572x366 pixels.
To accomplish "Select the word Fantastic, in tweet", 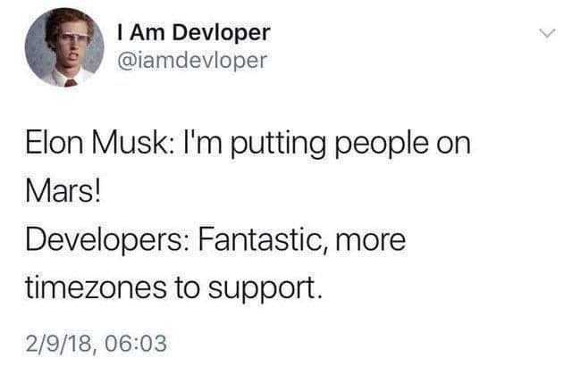I will (x=262, y=241).
